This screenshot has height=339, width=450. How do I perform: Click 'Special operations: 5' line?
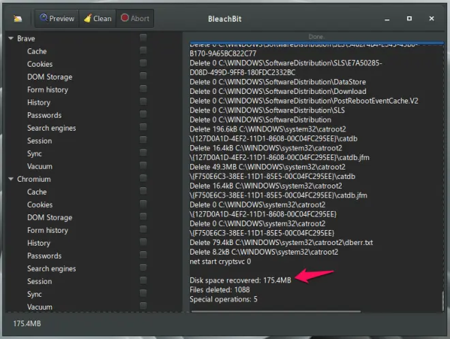[x=223, y=299]
